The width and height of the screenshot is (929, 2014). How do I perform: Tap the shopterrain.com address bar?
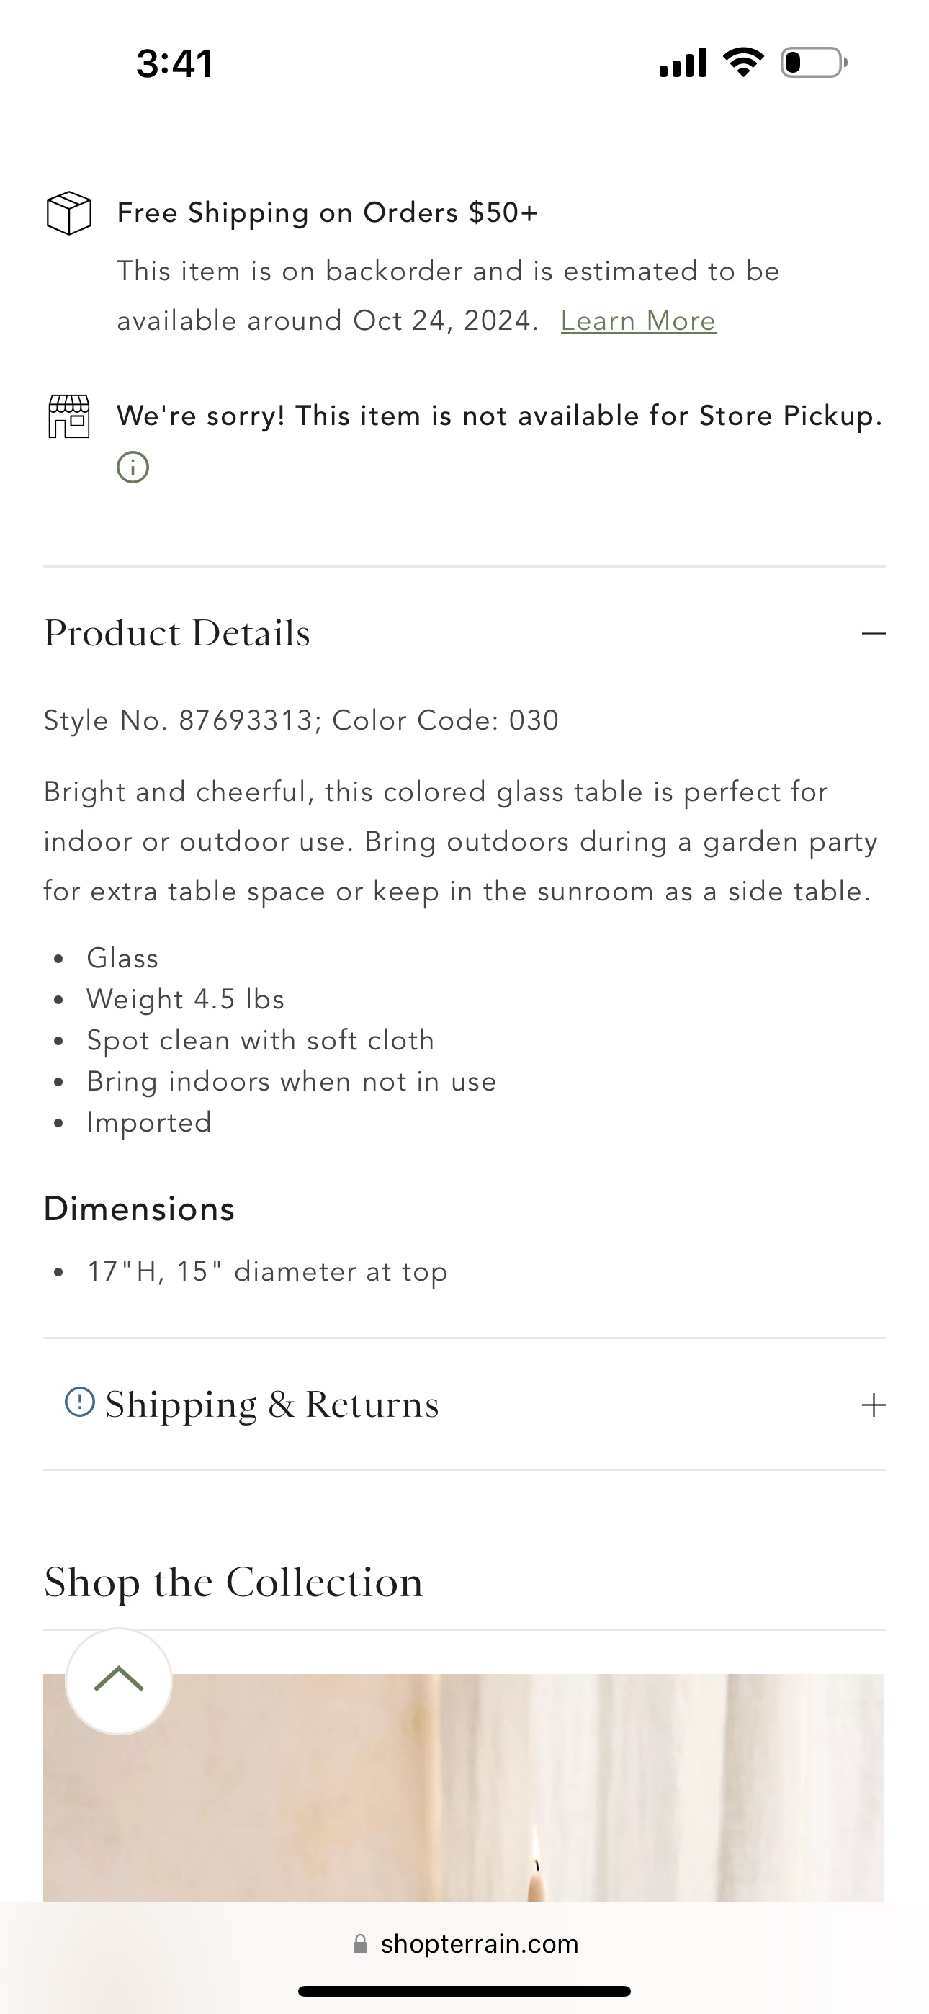[x=464, y=1943]
